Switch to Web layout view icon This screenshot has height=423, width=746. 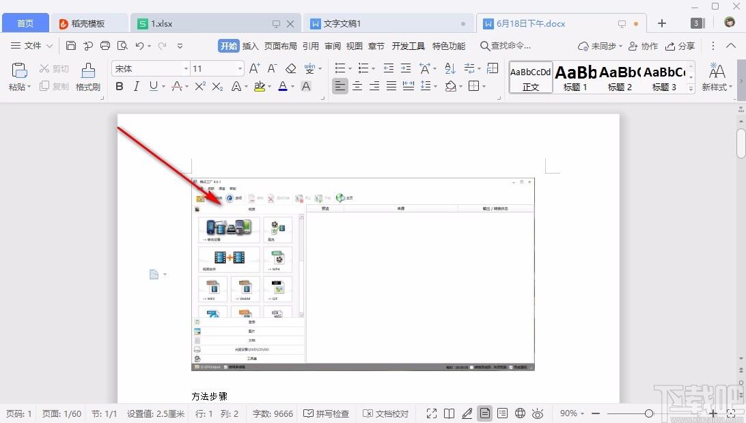coord(520,413)
